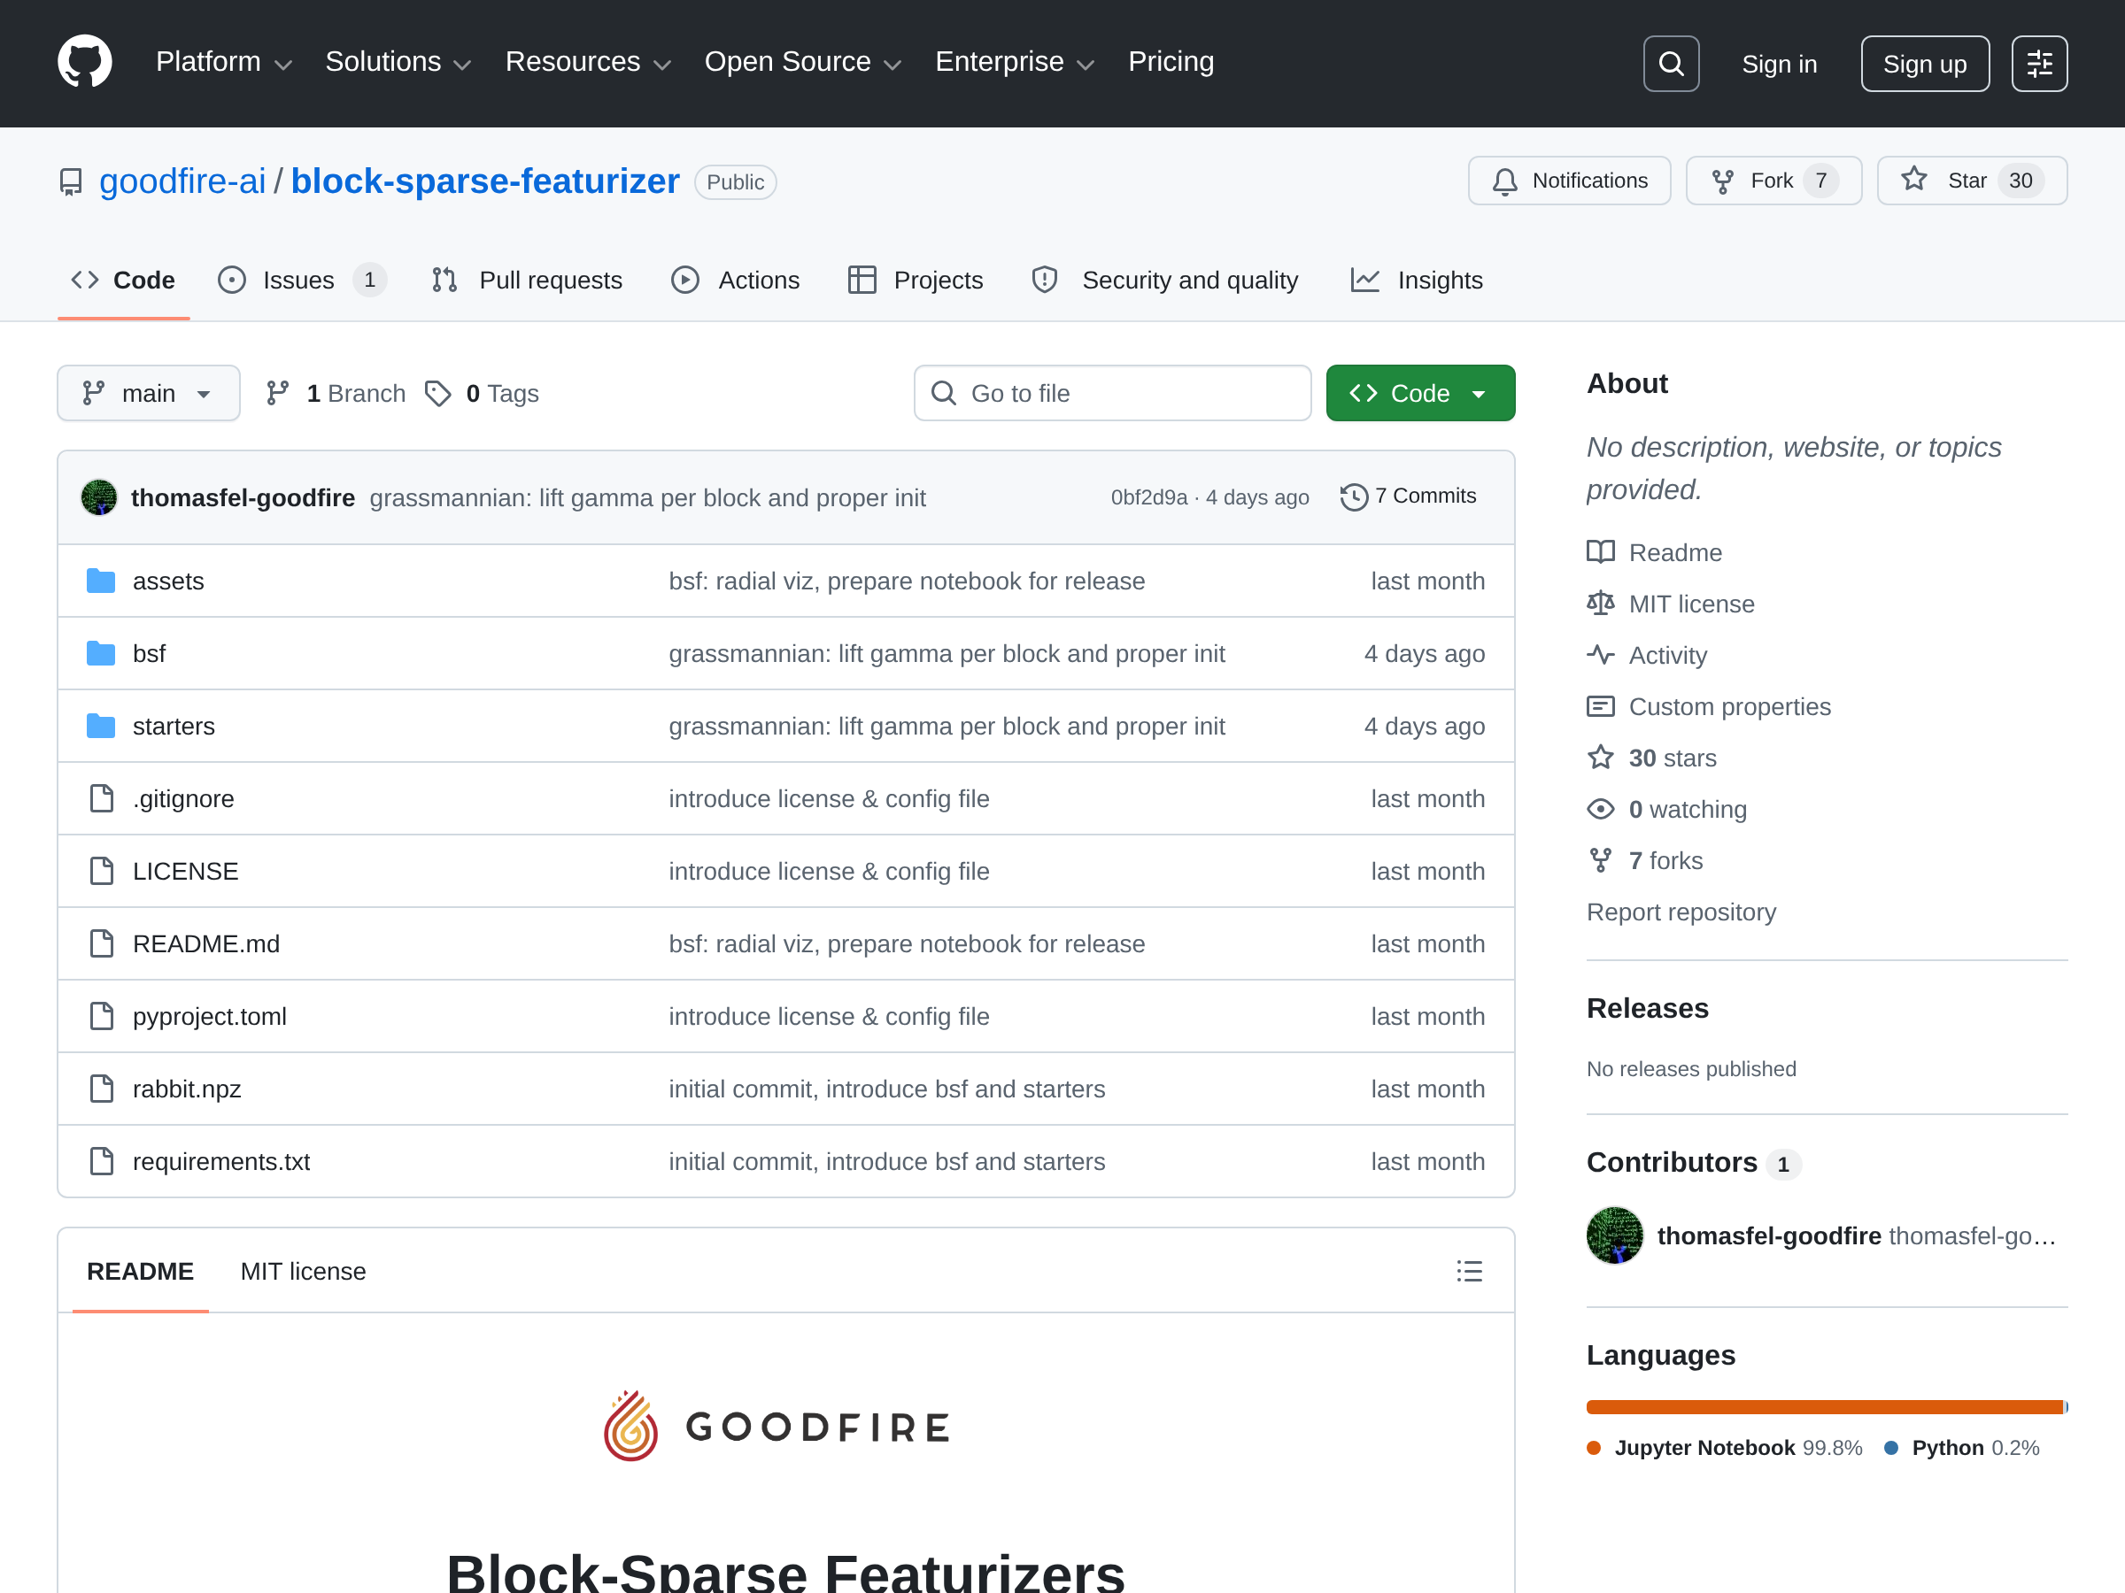Open the README outline list icon
The width and height of the screenshot is (2125, 1593).
(x=1469, y=1272)
